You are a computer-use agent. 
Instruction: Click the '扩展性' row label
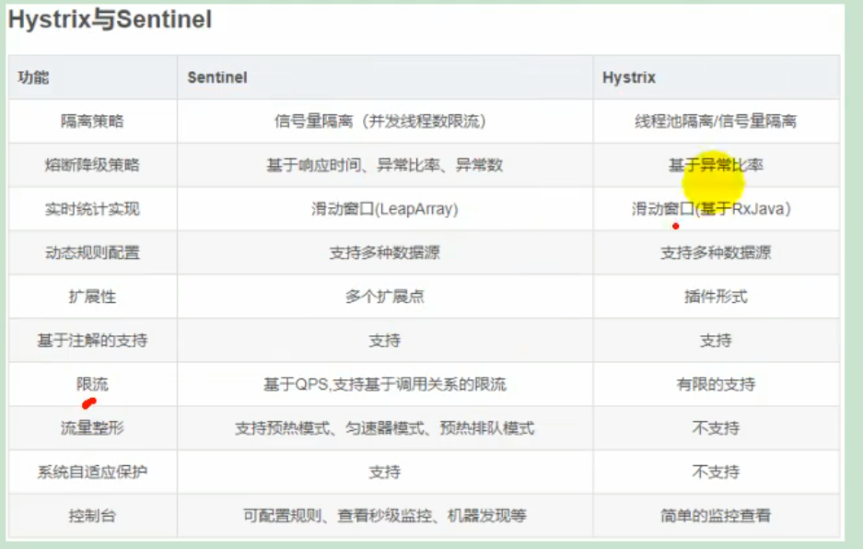click(x=92, y=297)
